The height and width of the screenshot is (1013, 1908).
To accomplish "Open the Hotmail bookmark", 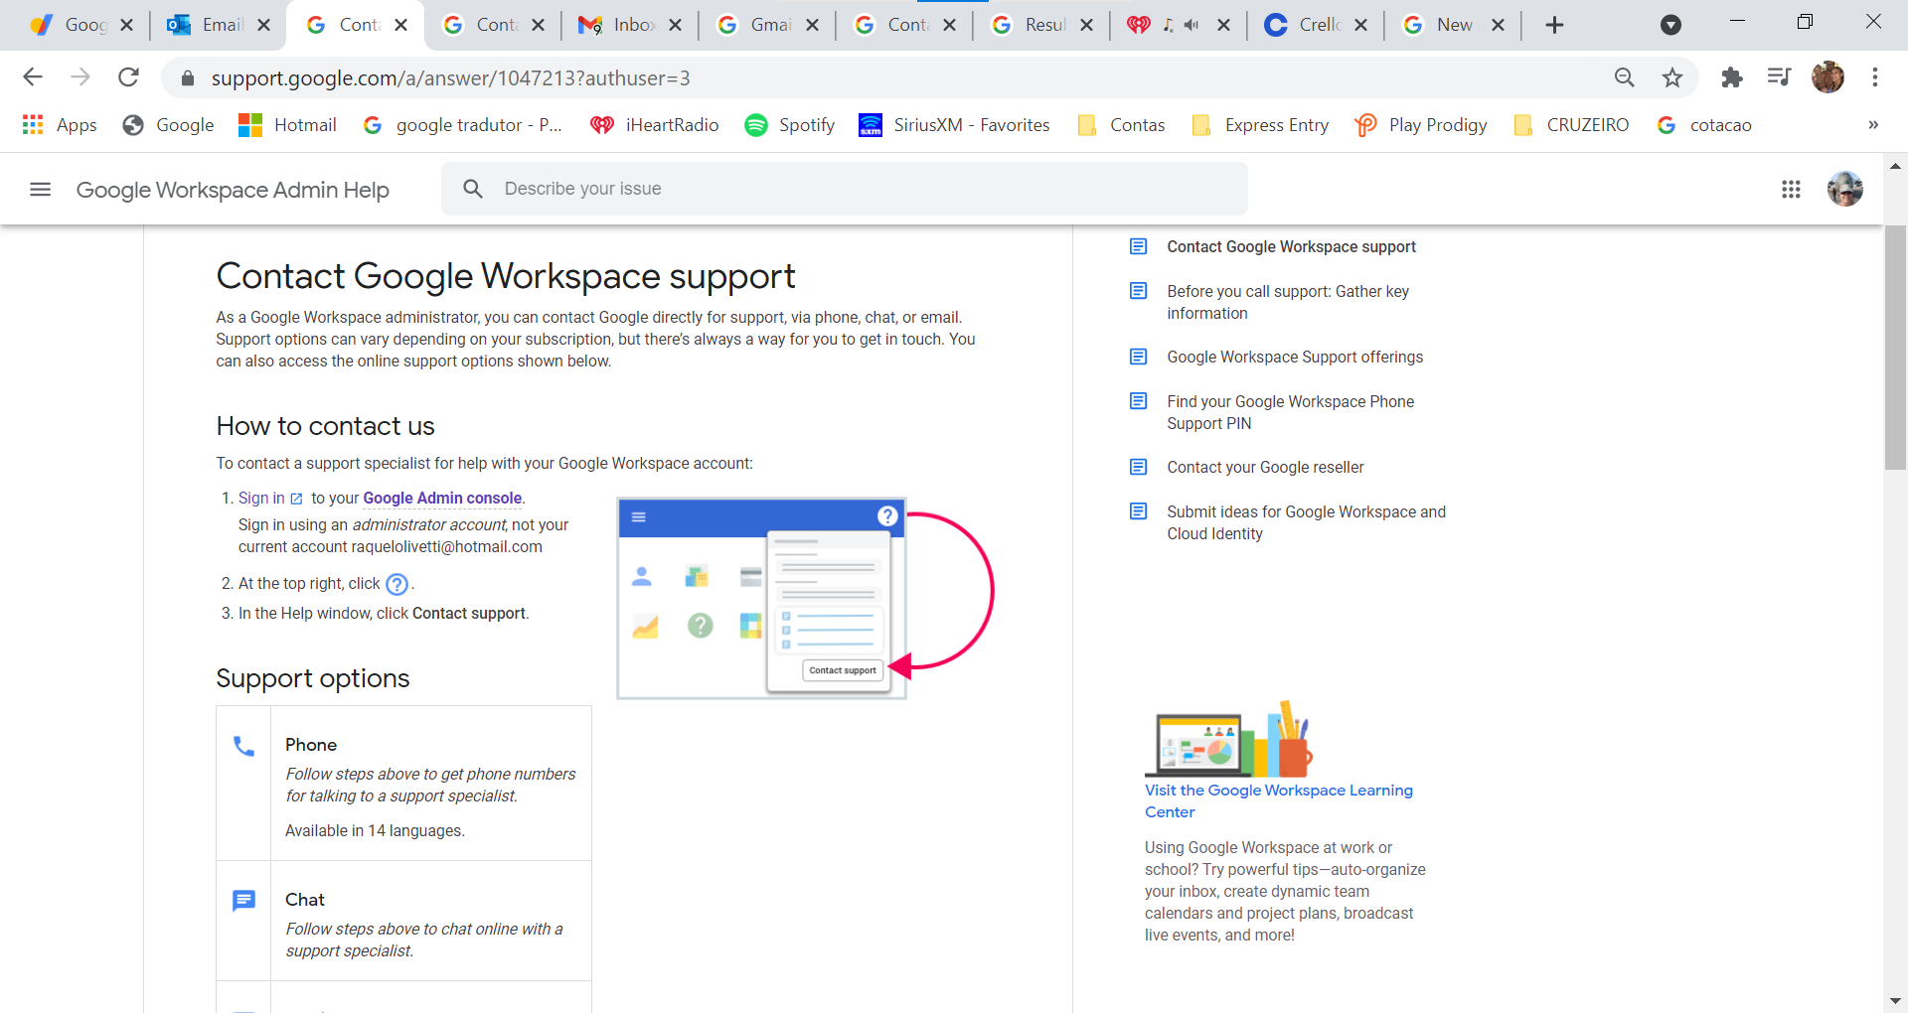I will point(288,125).
